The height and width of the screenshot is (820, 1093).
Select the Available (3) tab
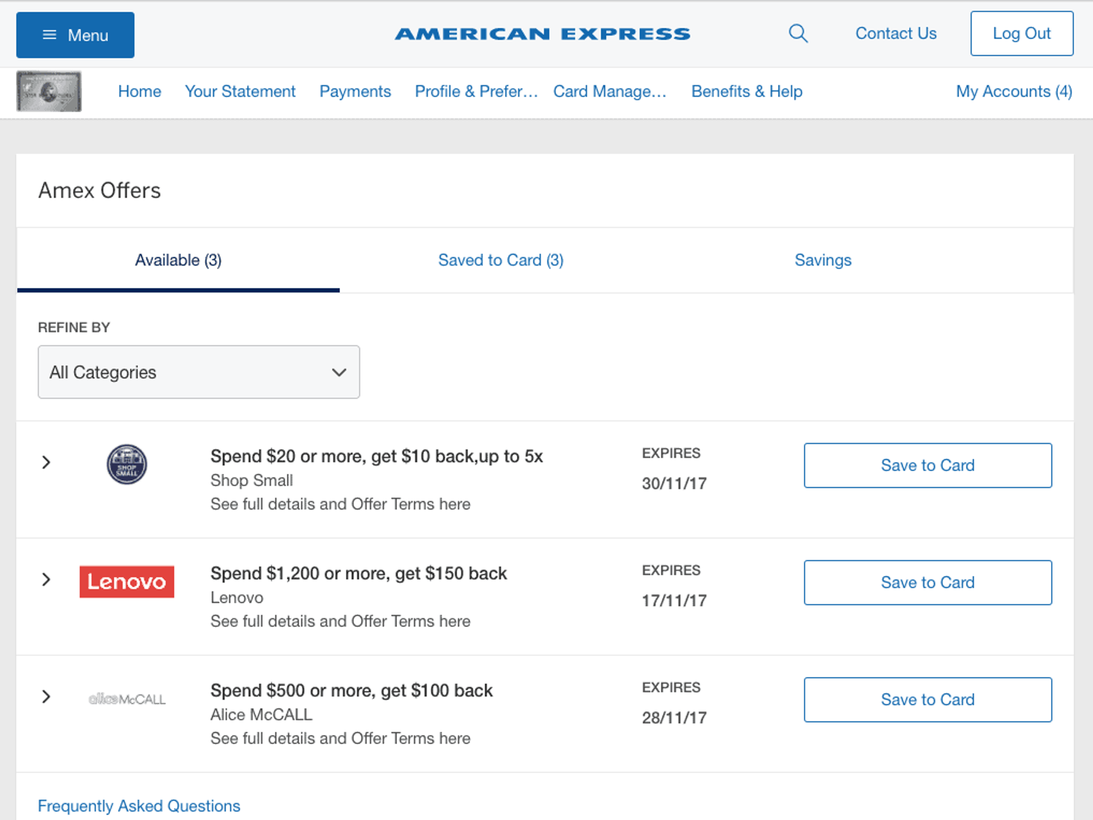pyautogui.click(x=178, y=260)
